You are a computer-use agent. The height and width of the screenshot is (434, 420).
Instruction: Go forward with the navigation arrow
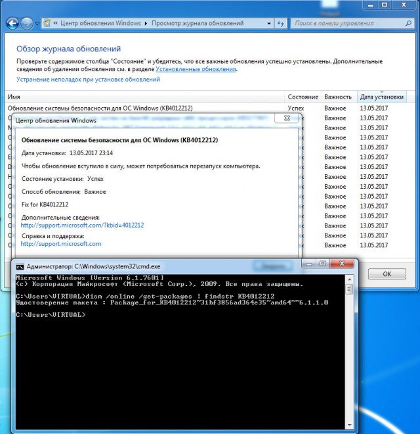(x=27, y=24)
